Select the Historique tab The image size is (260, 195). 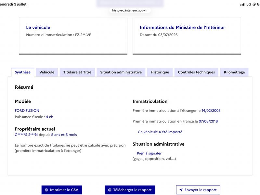coord(160,72)
